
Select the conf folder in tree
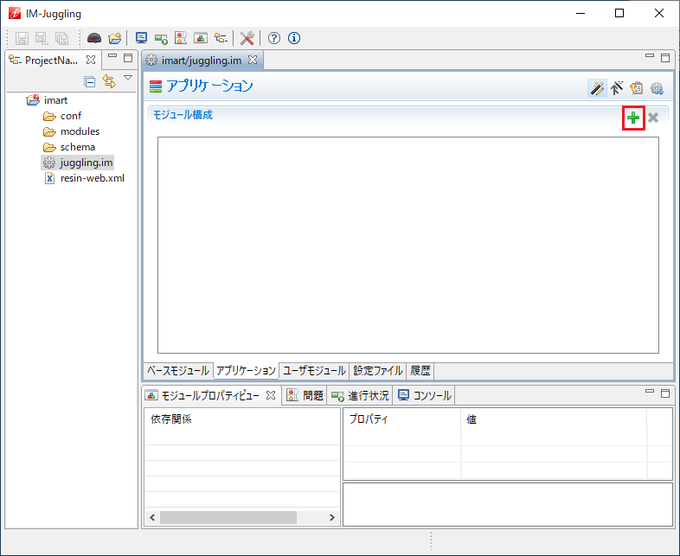71,116
